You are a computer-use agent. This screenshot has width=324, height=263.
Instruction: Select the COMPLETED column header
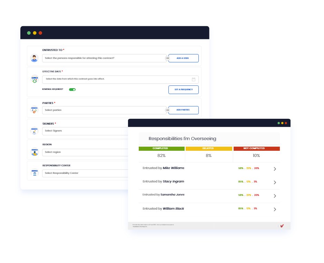(x=161, y=148)
